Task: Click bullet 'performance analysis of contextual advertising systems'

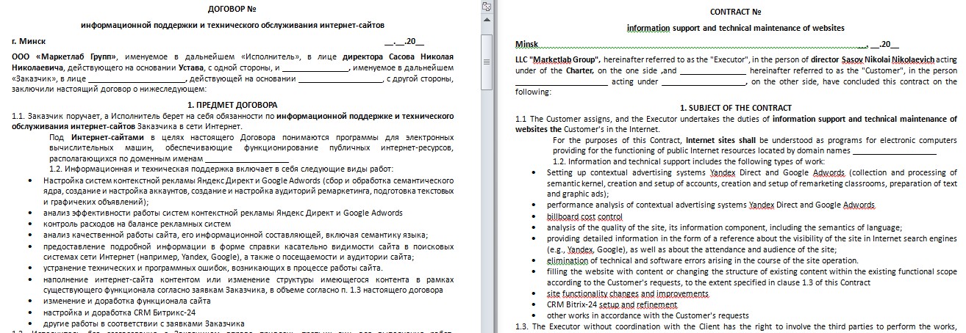Action: 711,205
